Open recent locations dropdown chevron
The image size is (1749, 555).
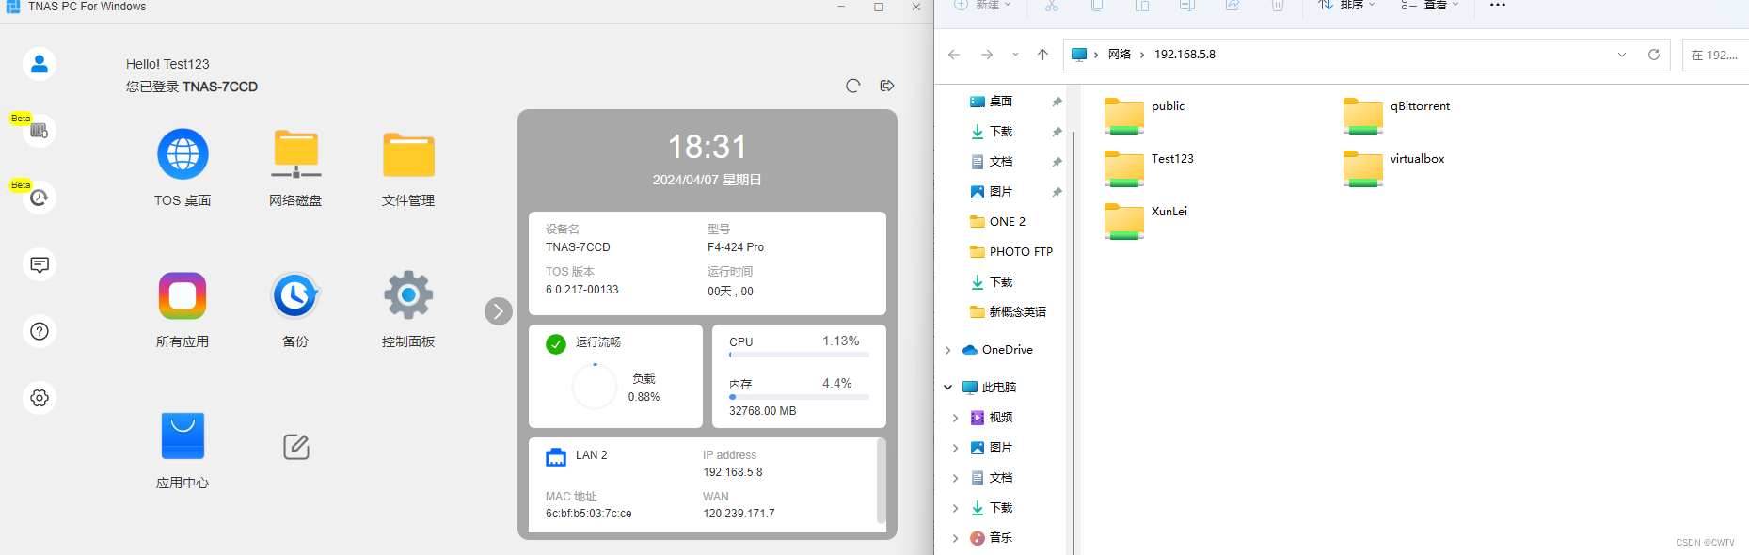point(1015,55)
